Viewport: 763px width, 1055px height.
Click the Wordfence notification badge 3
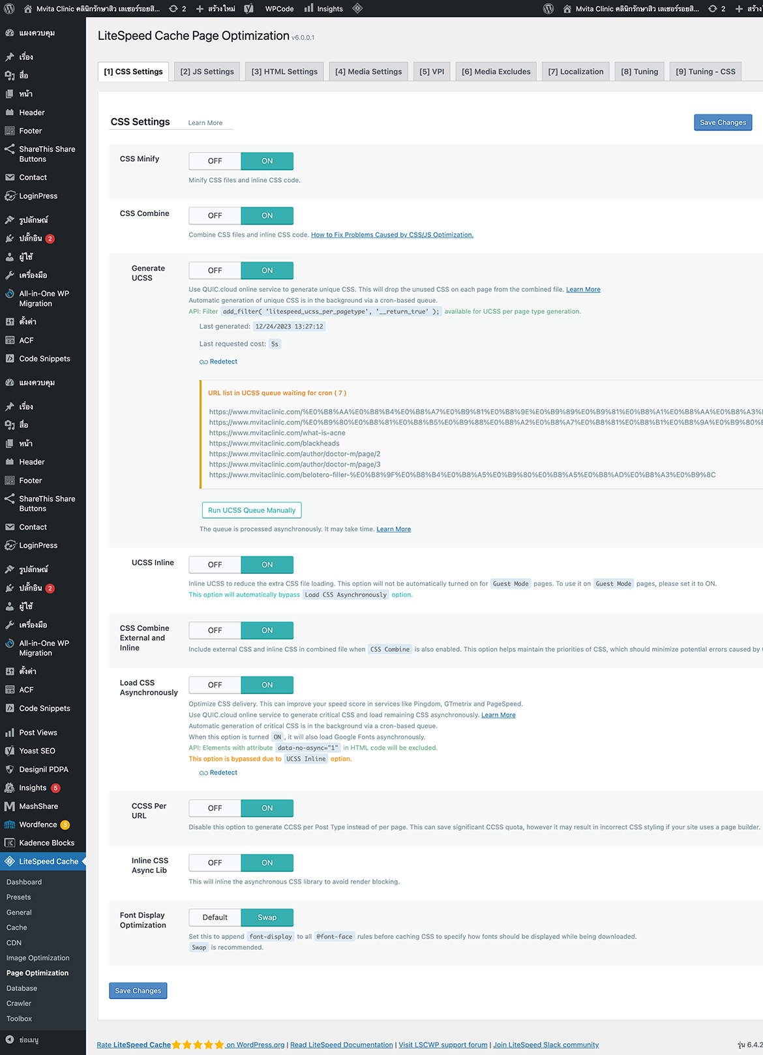pos(65,825)
